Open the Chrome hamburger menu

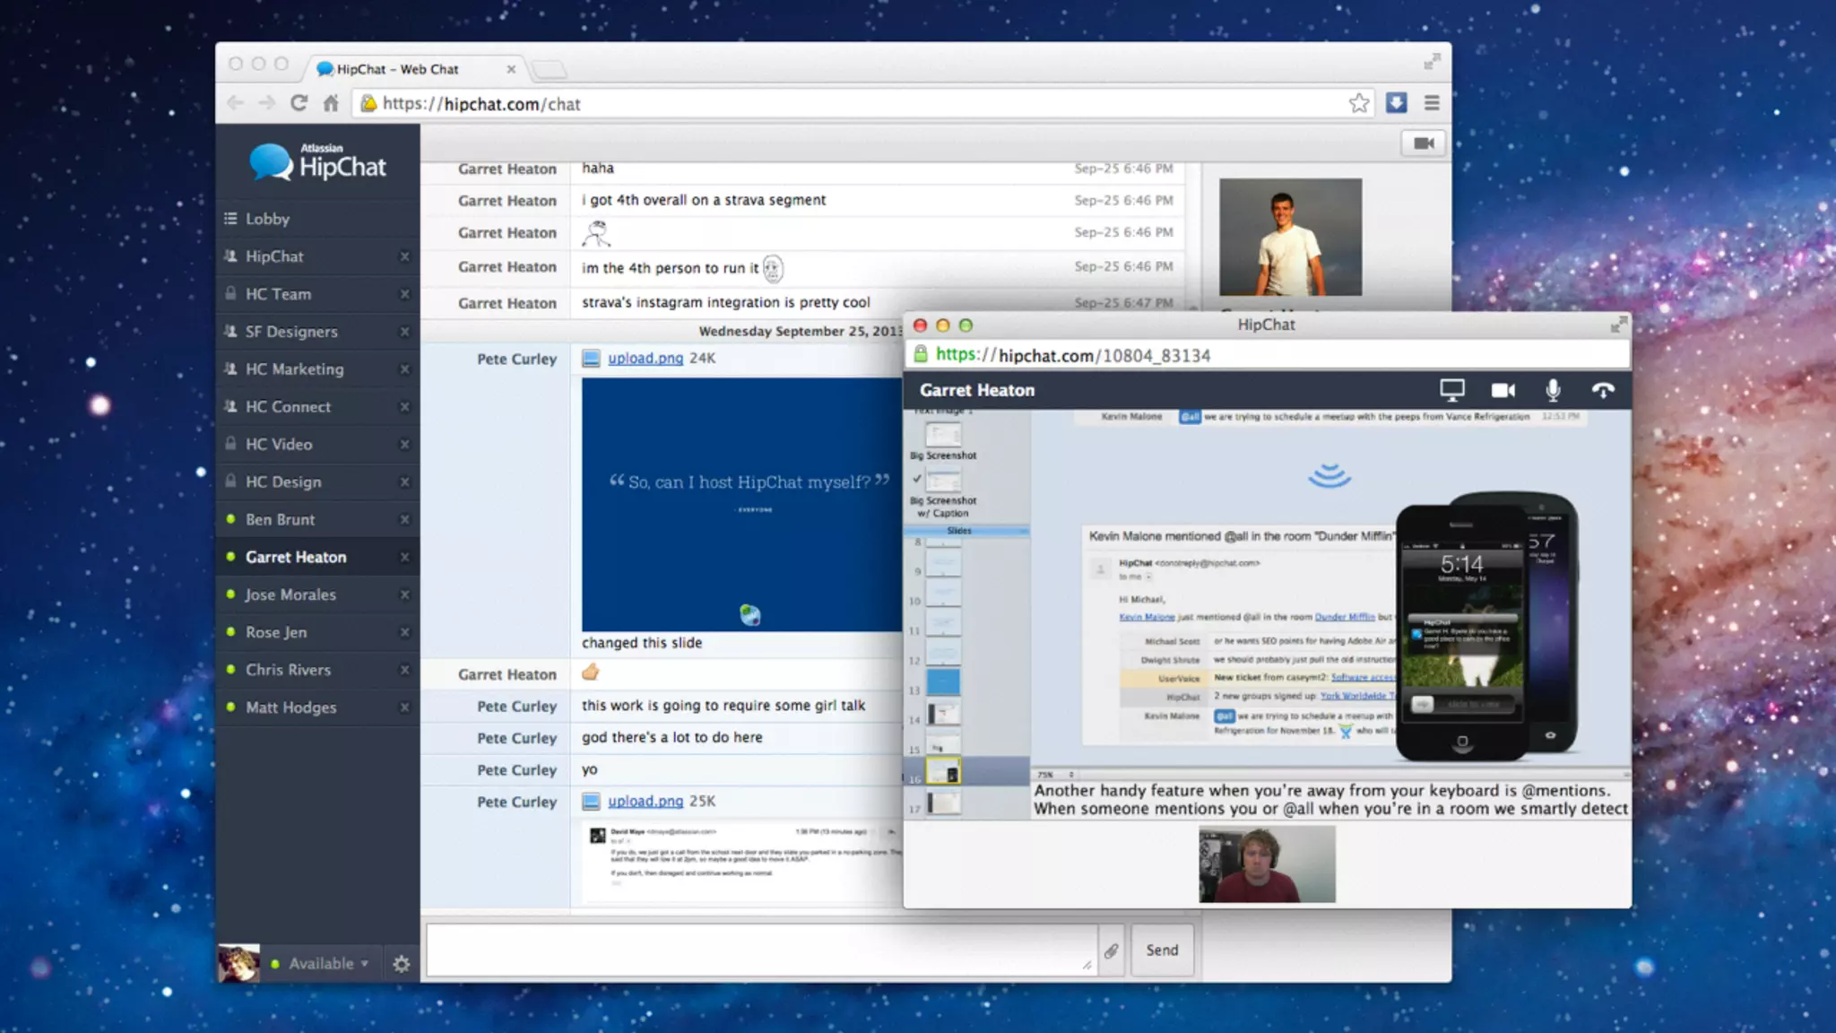click(x=1432, y=103)
